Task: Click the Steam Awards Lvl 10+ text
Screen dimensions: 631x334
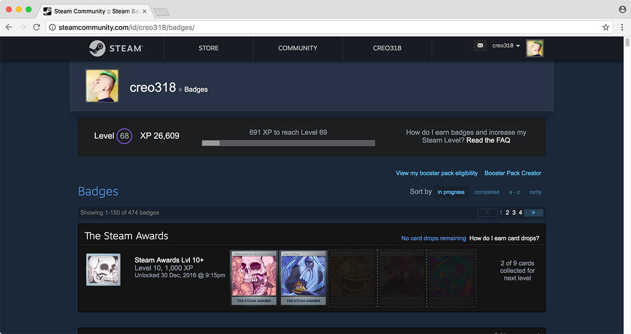Action: 169,260
